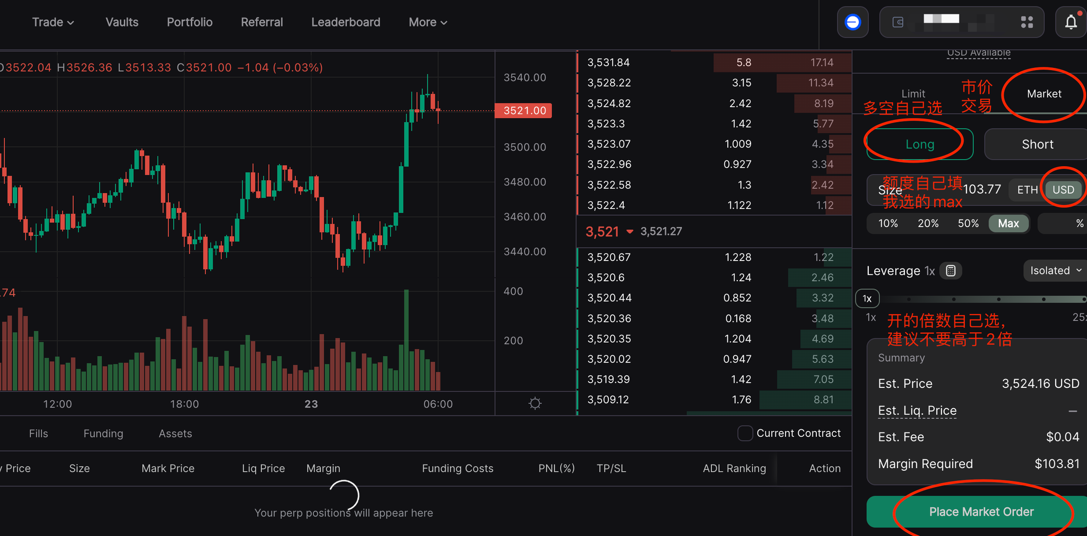Switch to the Funding tab
Image resolution: width=1087 pixels, height=536 pixels.
(x=103, y=434)
